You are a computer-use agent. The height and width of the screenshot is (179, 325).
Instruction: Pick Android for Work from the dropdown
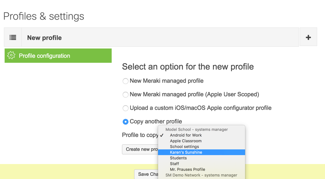tap(186, 135)
